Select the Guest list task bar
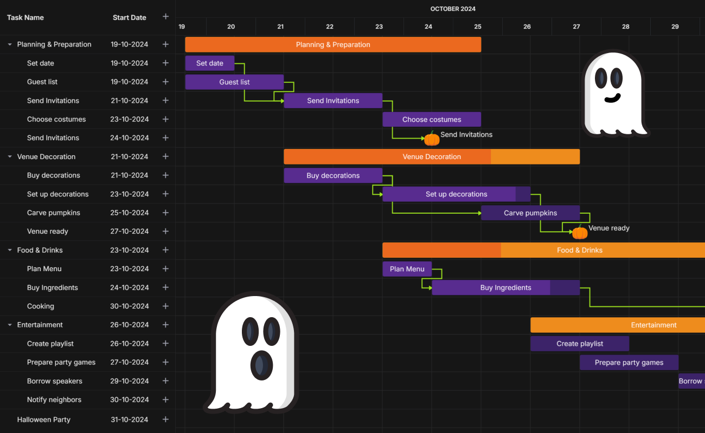 [x=234, y=82]
